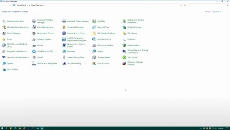Open the Device Manager icon
This screenshot has width=230, height=130.
coord(4,33)
